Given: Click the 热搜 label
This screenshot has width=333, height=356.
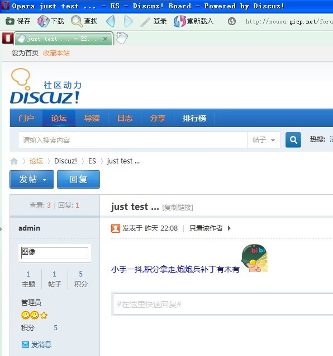Looking at the screenshot, I should click(317, 139).
